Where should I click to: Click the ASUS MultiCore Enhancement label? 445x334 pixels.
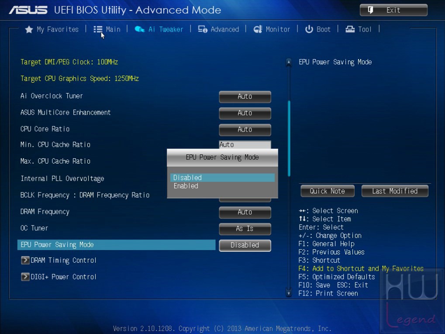[x=66, y=112]
